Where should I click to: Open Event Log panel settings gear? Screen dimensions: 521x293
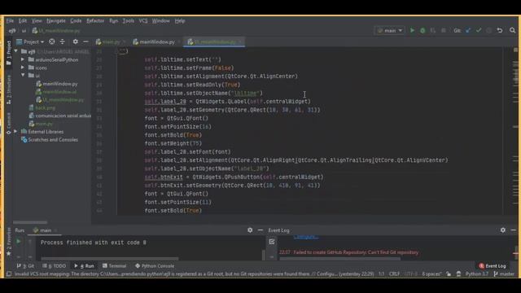tap(503, 230)
